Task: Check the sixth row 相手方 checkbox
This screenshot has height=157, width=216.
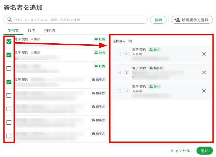Action: coord(9,109)
